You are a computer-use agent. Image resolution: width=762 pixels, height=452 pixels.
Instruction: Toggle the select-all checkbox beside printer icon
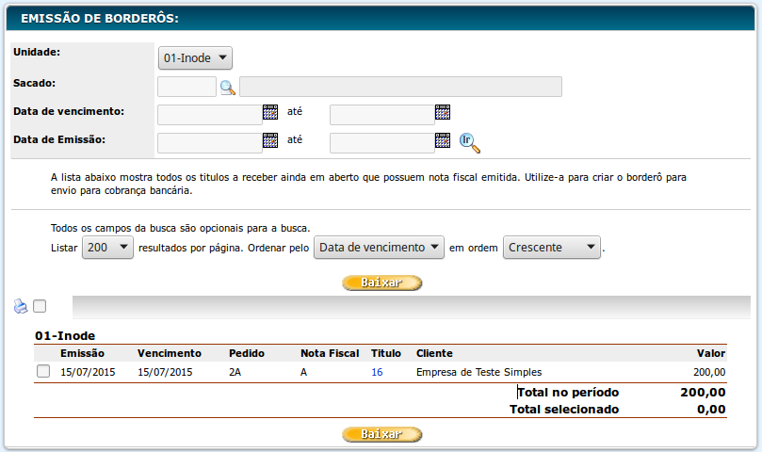point(40,306)
